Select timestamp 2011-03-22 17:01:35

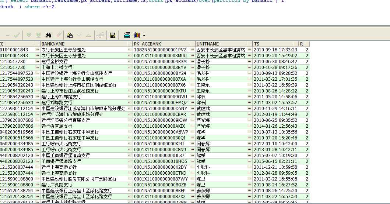[x=275, y=79]
